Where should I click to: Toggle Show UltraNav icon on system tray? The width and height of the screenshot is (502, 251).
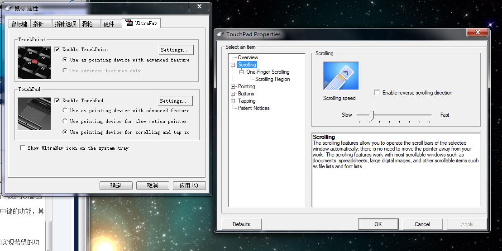[23, 148]
